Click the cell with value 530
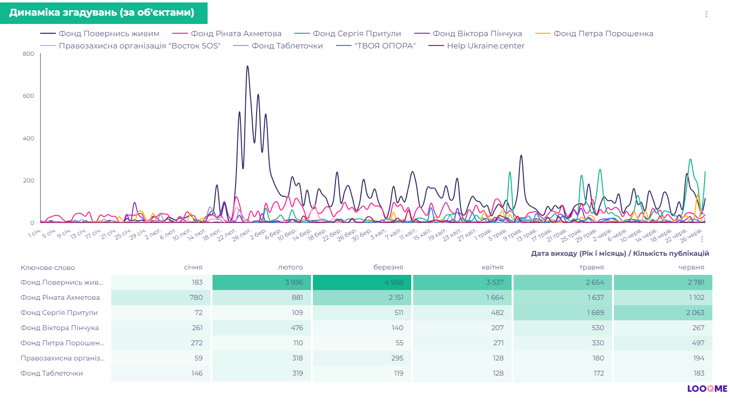 (563, 328)
